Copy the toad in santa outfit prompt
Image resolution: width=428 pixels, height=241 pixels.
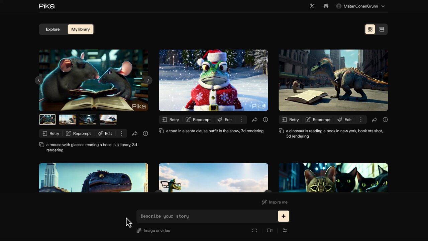click(162, 131)
